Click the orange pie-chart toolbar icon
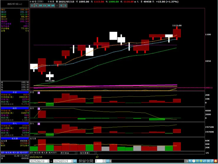This screenshot has height=164, width=218. 194,161
